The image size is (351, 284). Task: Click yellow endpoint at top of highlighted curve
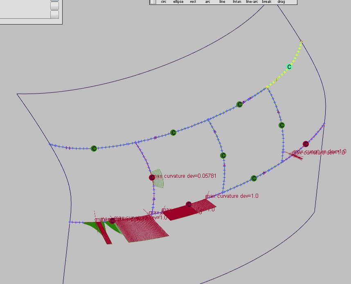[301, 42]
